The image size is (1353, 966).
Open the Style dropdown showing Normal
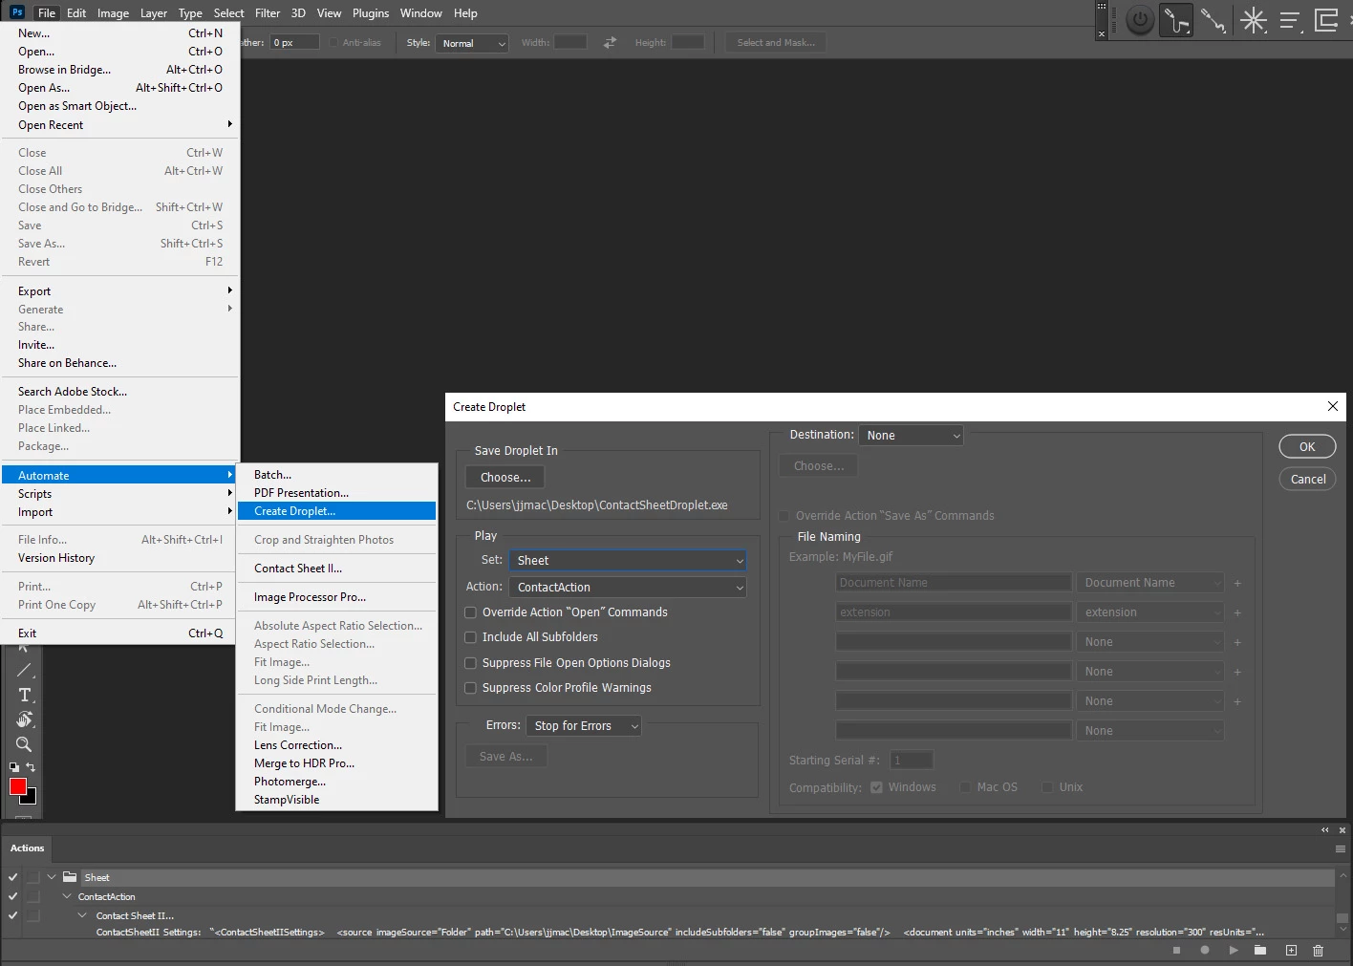(472, 43)
